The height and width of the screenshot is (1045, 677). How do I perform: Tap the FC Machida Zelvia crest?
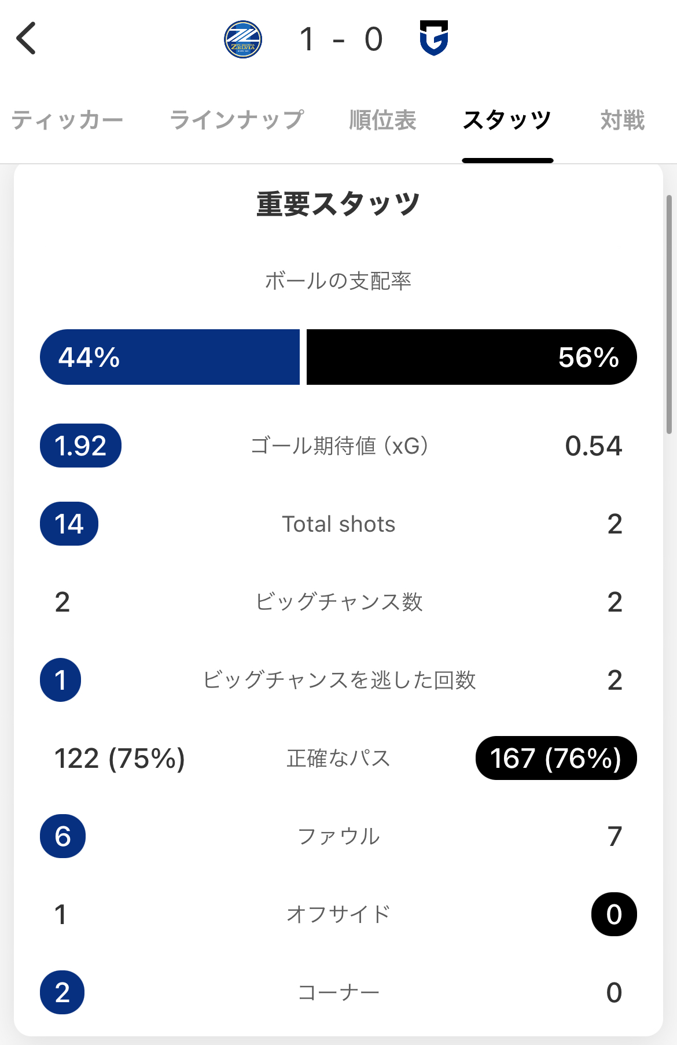(243, 39)
